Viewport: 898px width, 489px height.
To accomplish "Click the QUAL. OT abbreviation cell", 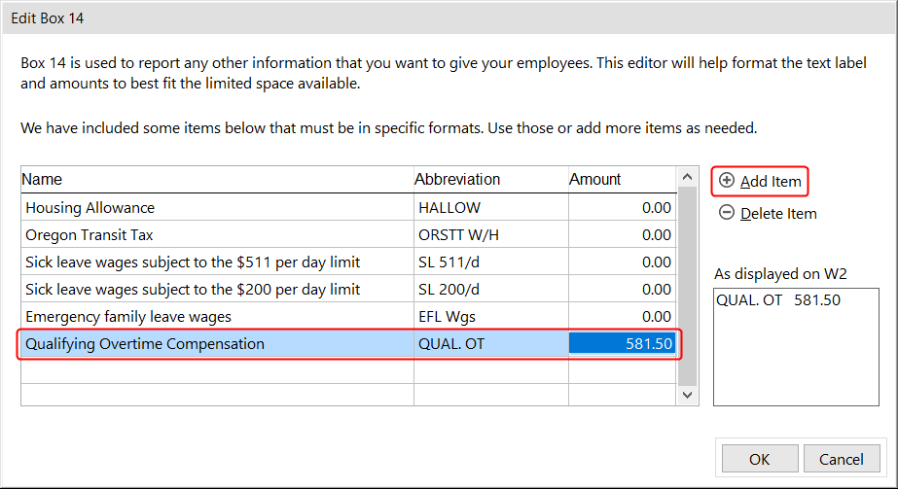I will (x=489, y=344).
